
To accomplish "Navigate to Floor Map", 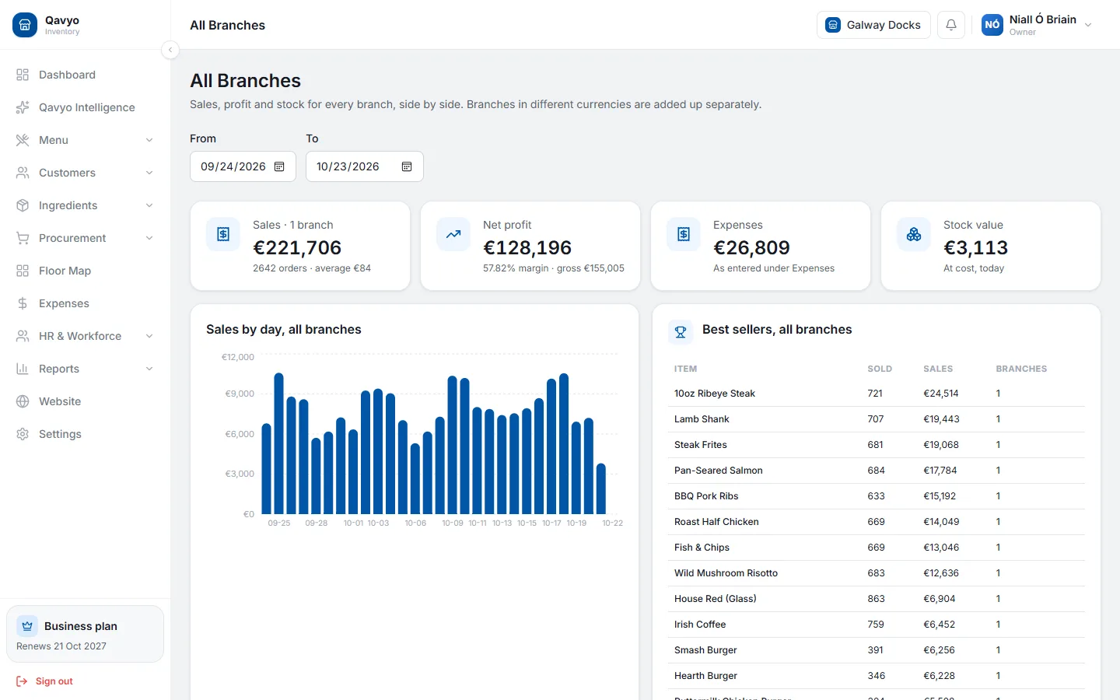I will click(x=85, y=271).
